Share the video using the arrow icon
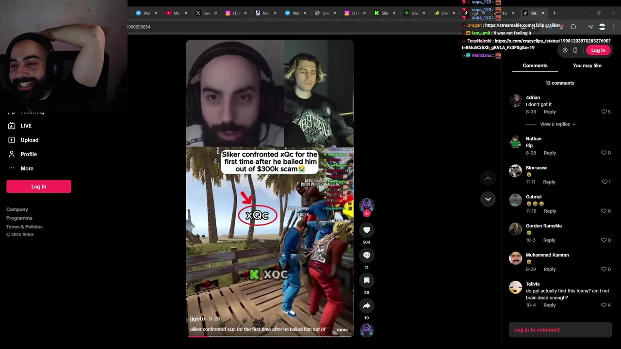Screen dimensions: 621x349 [366, 305]
